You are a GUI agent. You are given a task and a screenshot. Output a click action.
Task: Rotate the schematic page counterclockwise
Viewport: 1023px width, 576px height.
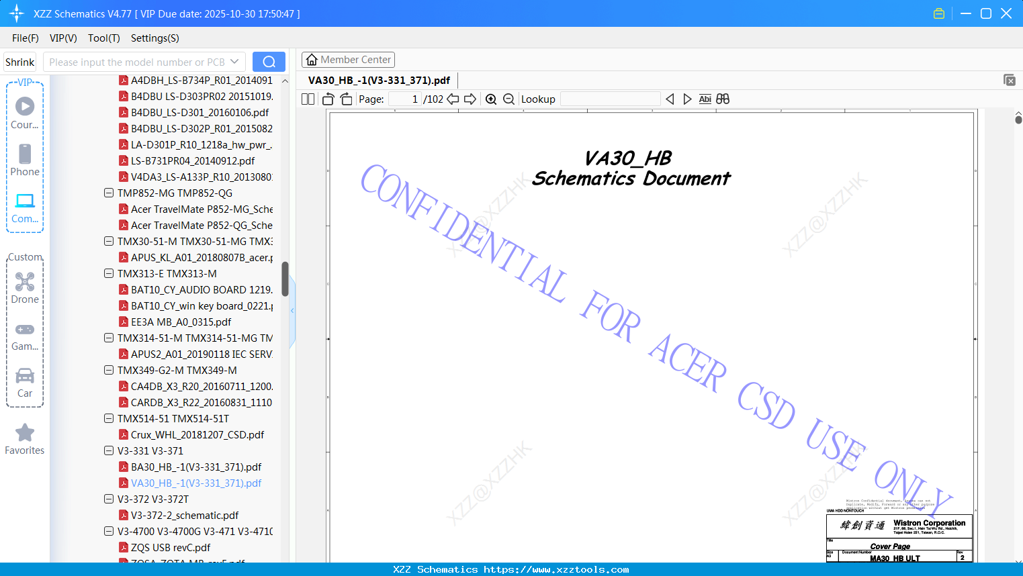pyautogui.click(x=328, y=99)
